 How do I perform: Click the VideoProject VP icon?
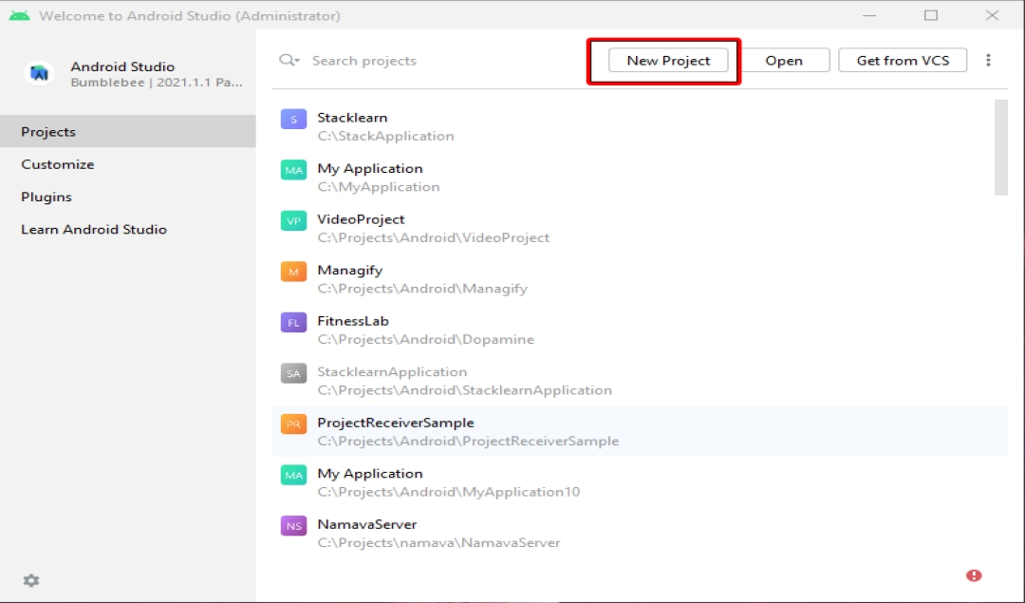pyautogui.click(x=293, y=220)
